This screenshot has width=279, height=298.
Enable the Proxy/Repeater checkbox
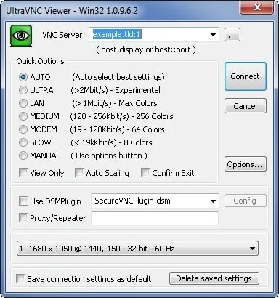[23, 218]
